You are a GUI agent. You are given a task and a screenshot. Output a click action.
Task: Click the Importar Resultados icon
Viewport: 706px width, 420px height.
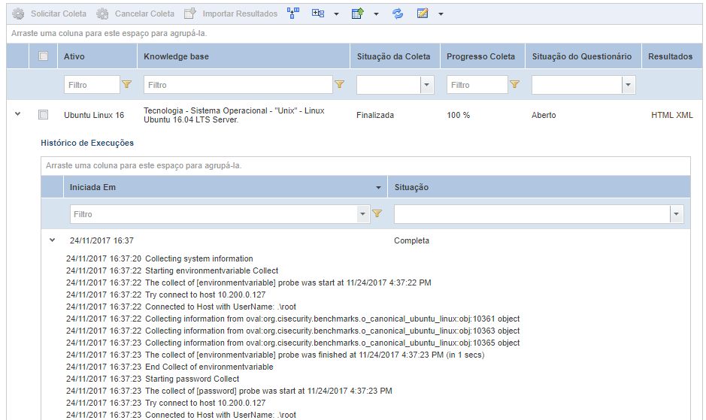tap(190, 14)
